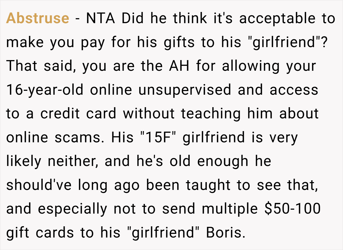The height and width of the screenshot is (250, 343).
Task: Open the Abstruse username profile link
Action: (38, 18)
